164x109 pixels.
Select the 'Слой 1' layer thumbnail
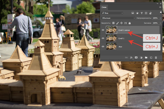[x=112, y=38]
